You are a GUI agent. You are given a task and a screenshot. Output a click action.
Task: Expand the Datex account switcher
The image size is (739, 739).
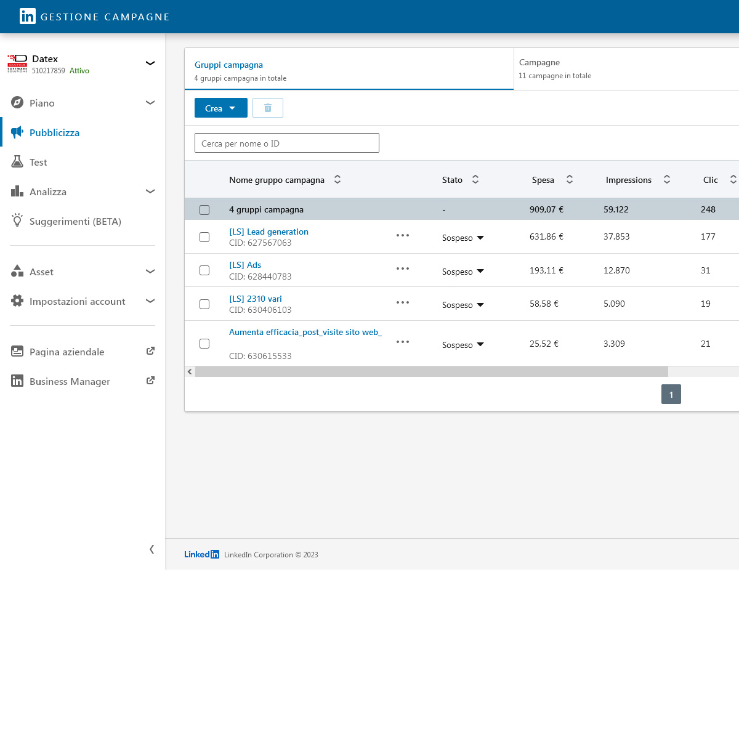pos(150,63)
